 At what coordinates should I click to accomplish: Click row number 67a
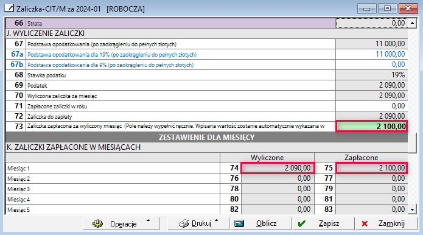click(x=17, y=54)
